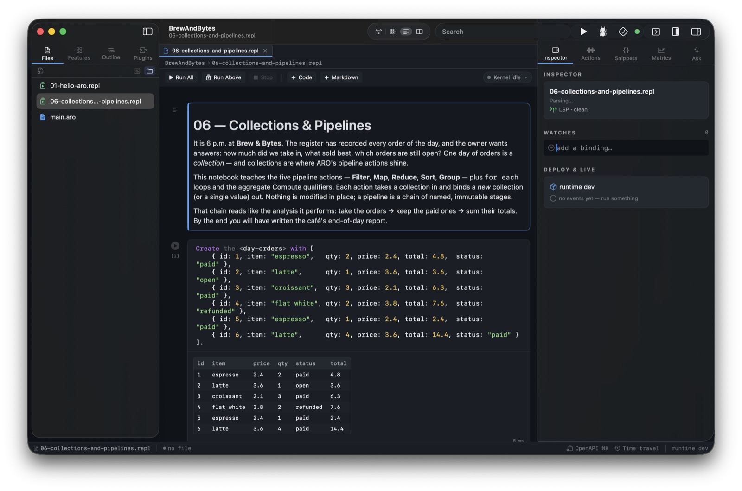Click the runtime dev cube icon
Image resolution: width=742 pixels, height=491 pixels.
click(x=553, y=187)
